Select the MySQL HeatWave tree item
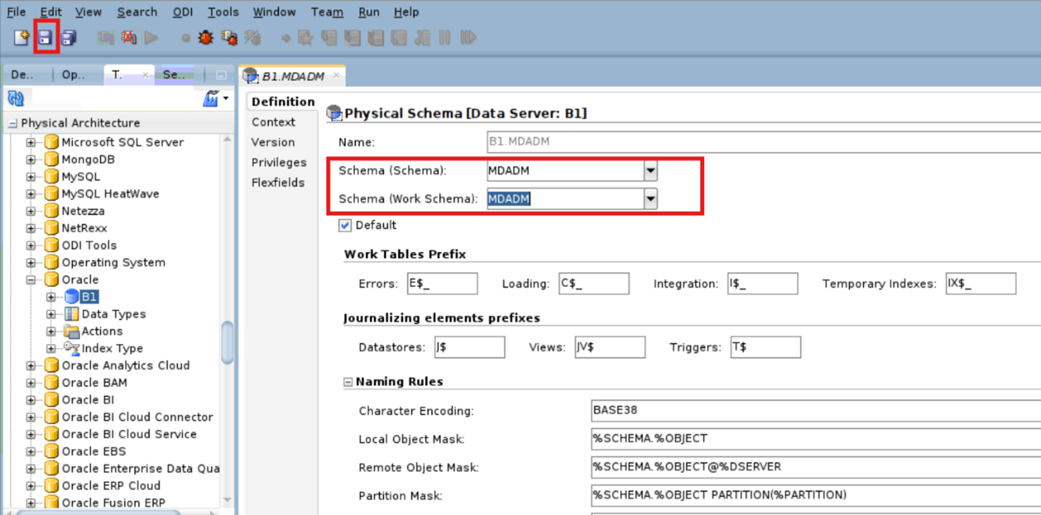 [x=110, y=194]
